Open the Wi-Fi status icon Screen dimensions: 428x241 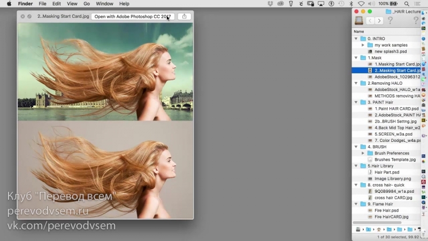click(x=361, y=4)
